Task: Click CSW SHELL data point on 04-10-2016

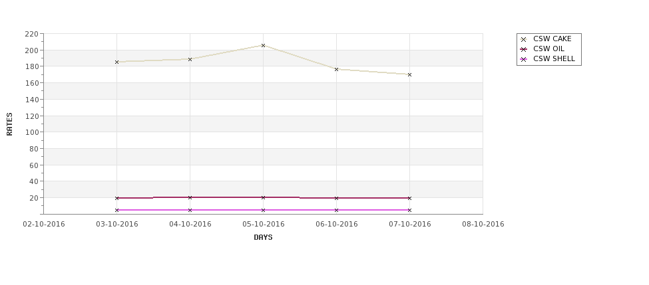Action: coord(190,210)
